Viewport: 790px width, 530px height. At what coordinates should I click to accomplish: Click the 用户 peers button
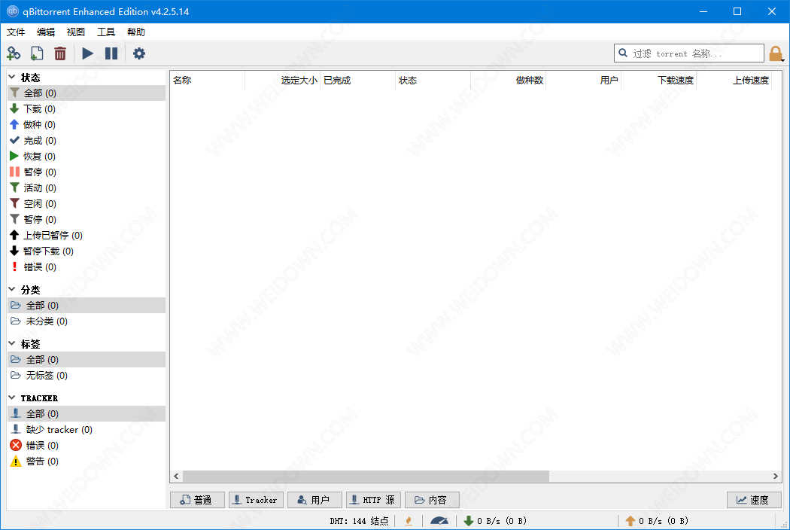[314, 500]
